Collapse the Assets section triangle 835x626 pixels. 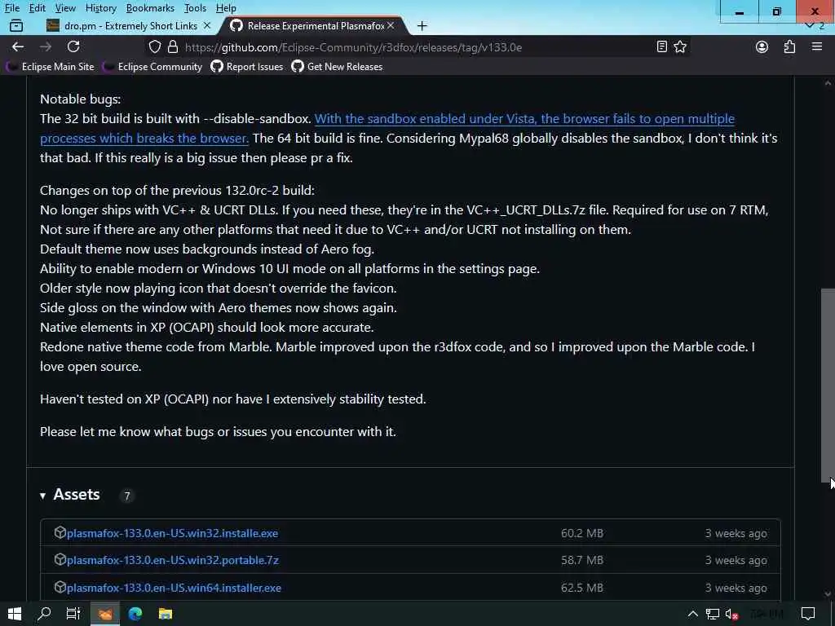[42, 496]
